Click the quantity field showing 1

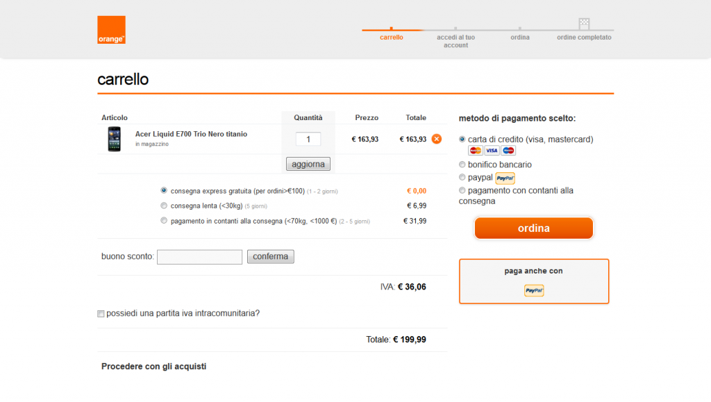(x=308, y=139)
